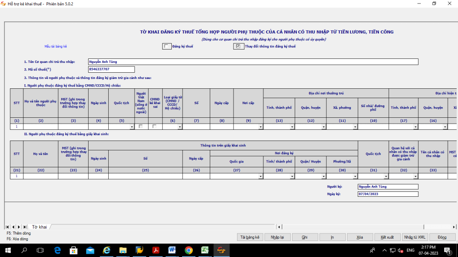The height and width of the screenshot is (257, 458).
Task: Check 'Người Việt Nam sống ở nước ngoài' box
Action: (x=141, y=127)
